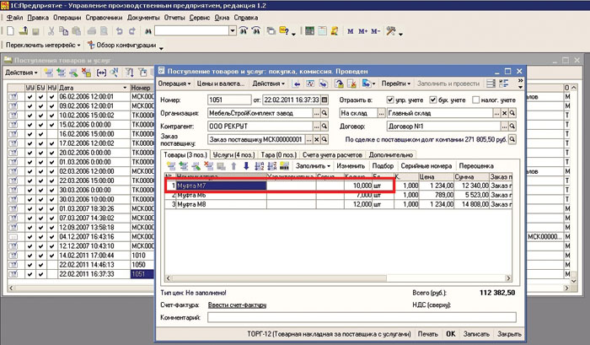The height and width of the screenshot is (345, 590).
Task: Open the Перейти dropdown menu
Action: [396, 84]
